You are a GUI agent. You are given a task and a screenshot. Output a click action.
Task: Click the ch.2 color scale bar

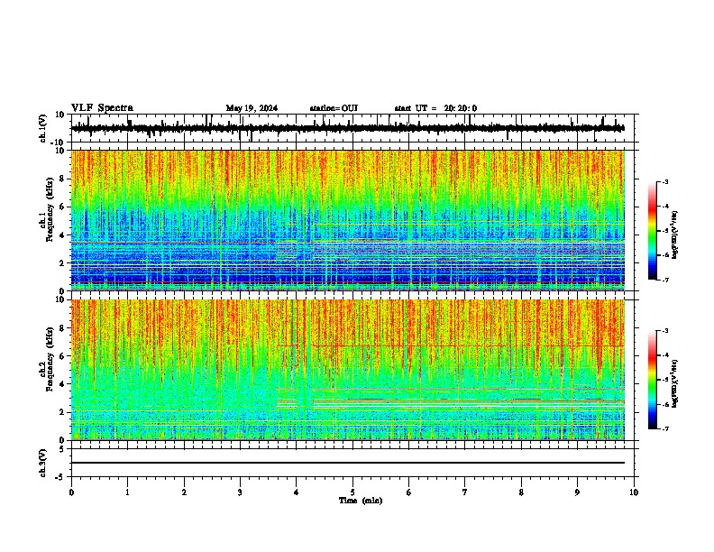tap(652, 380)
